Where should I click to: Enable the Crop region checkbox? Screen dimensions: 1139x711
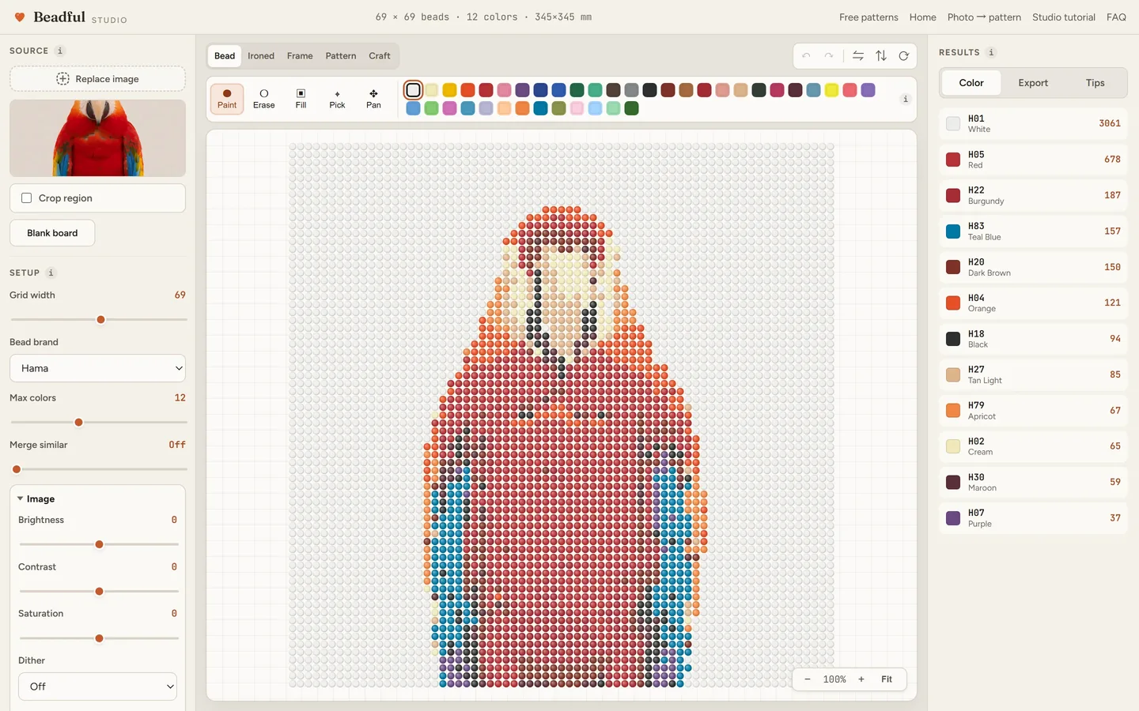(27, 198)
